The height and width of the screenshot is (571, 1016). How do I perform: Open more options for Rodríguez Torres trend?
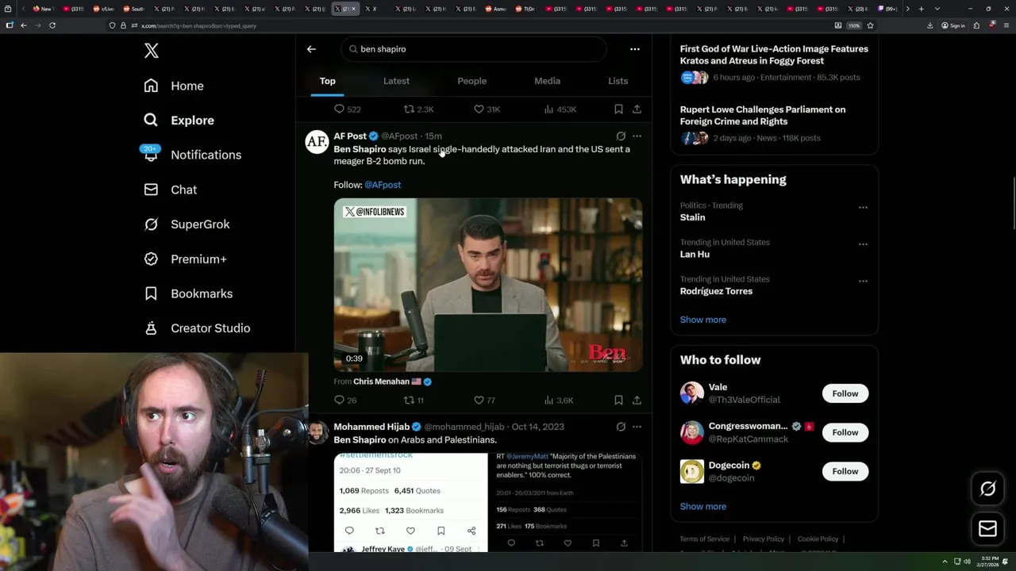pyautogui.click(x=863, y=281)
